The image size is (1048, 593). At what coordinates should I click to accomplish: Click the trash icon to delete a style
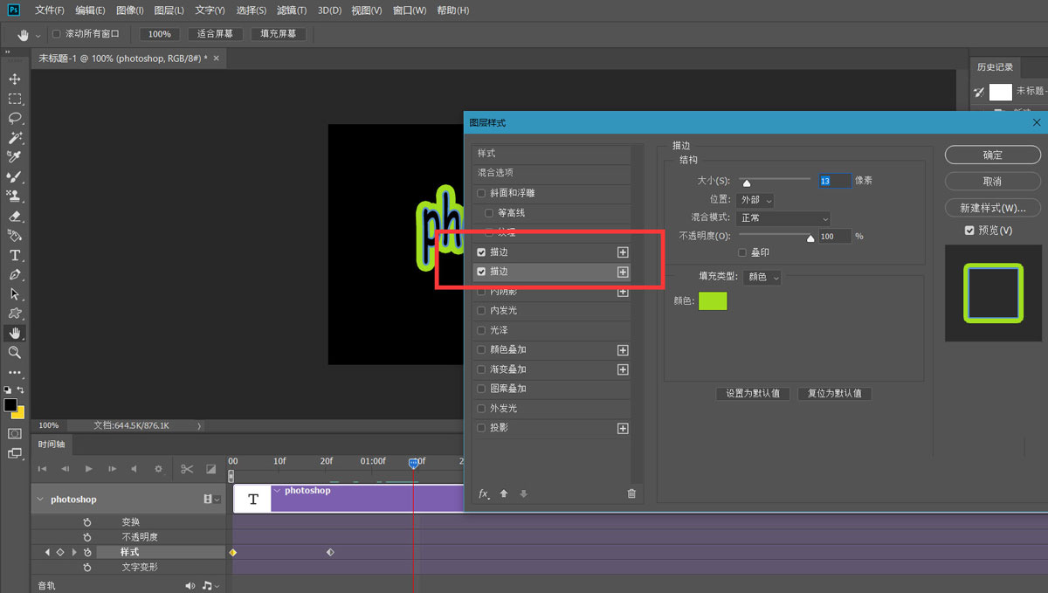point(631,493)
